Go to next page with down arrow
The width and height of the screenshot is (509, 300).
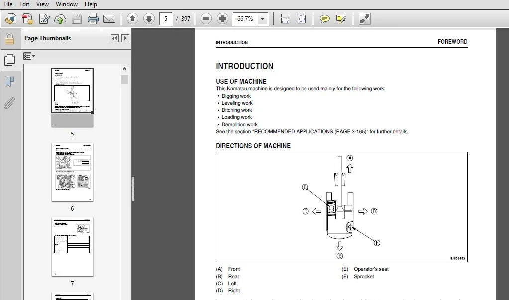149,19
